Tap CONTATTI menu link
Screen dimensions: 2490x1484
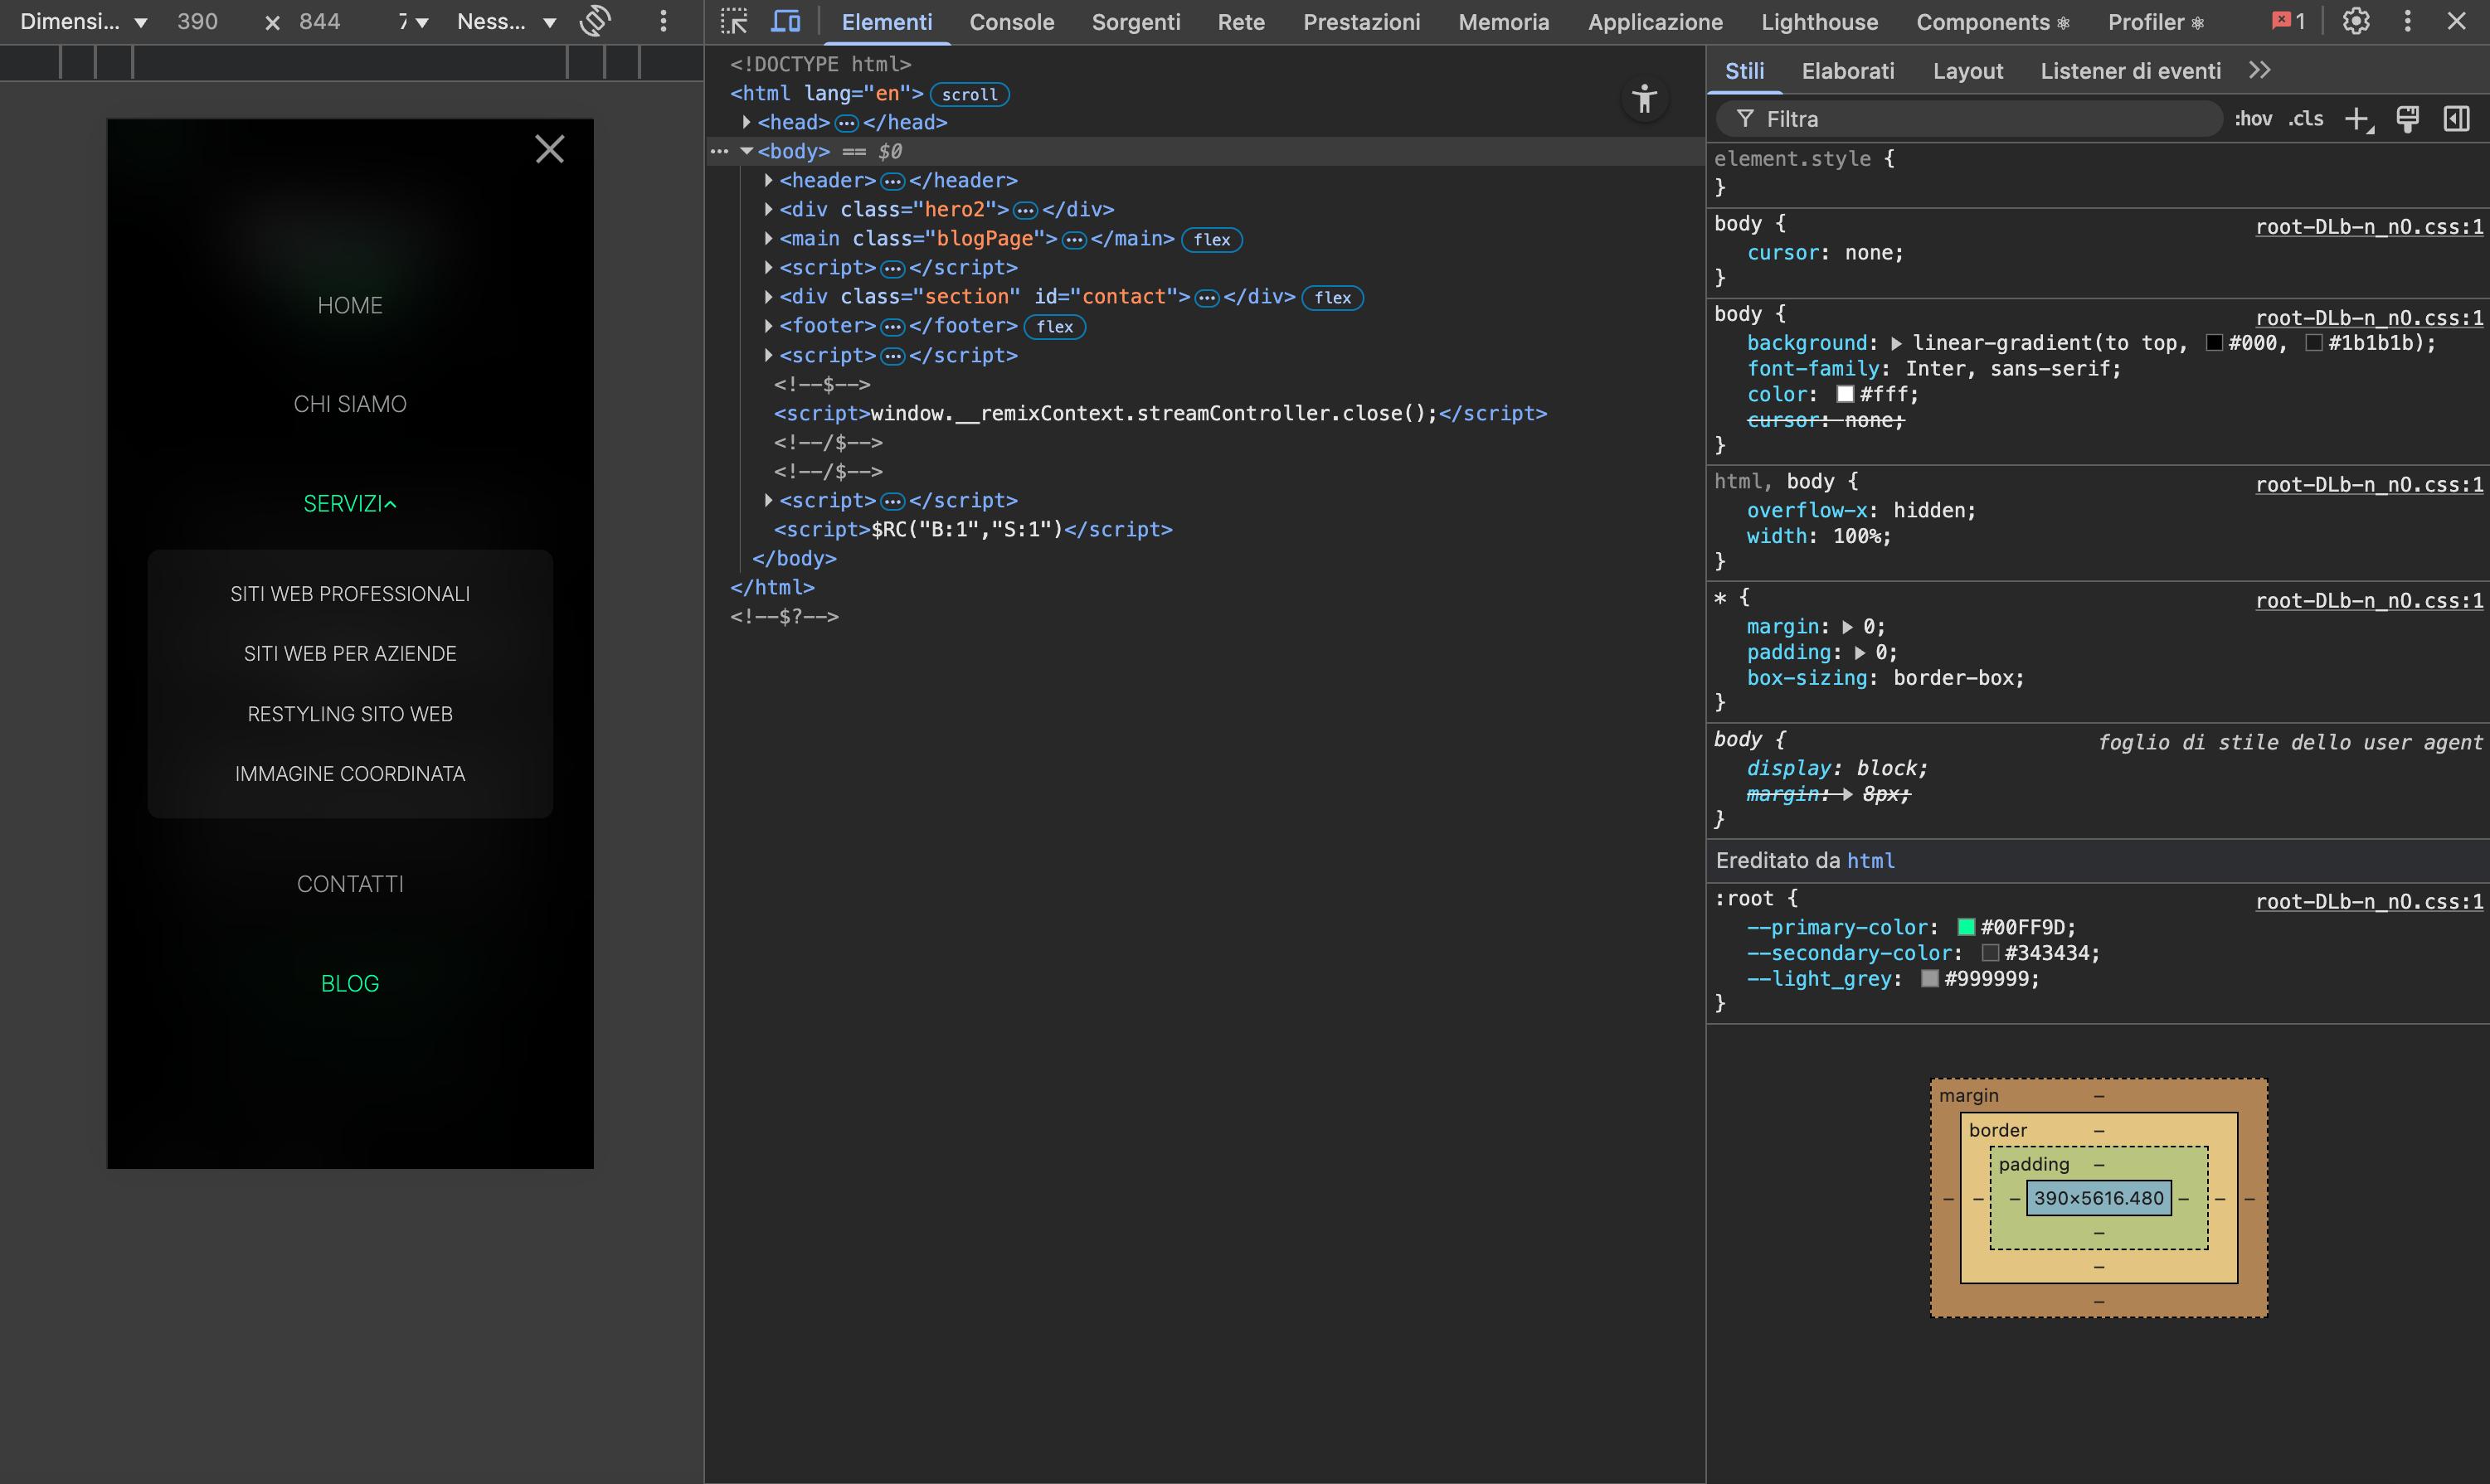pyautogui.click(x=350, y=884)
